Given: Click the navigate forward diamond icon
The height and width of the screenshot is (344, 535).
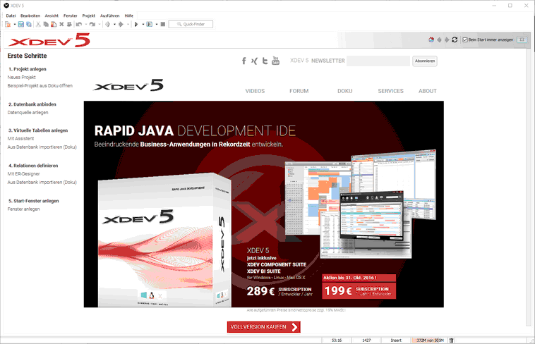Looking at the screenshot, I should click(121, 24).
